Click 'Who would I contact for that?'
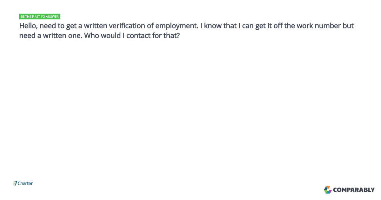Viewport: 381px width, 200px height. [132, 35]
